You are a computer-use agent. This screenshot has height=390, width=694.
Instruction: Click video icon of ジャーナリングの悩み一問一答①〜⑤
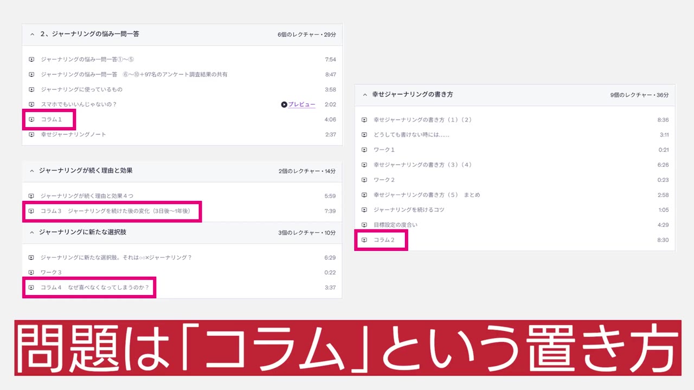click(x=31, y=60)
